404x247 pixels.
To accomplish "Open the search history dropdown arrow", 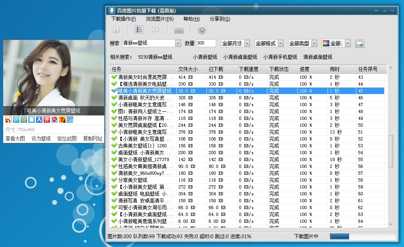I will tap(178, 43).
